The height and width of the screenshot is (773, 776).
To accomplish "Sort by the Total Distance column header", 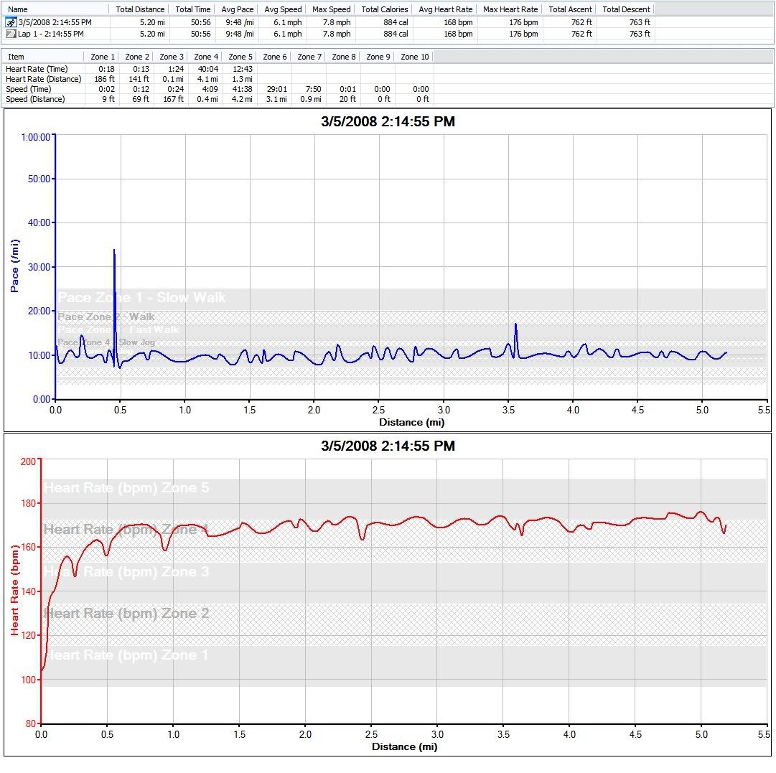I will coord(139,9).
